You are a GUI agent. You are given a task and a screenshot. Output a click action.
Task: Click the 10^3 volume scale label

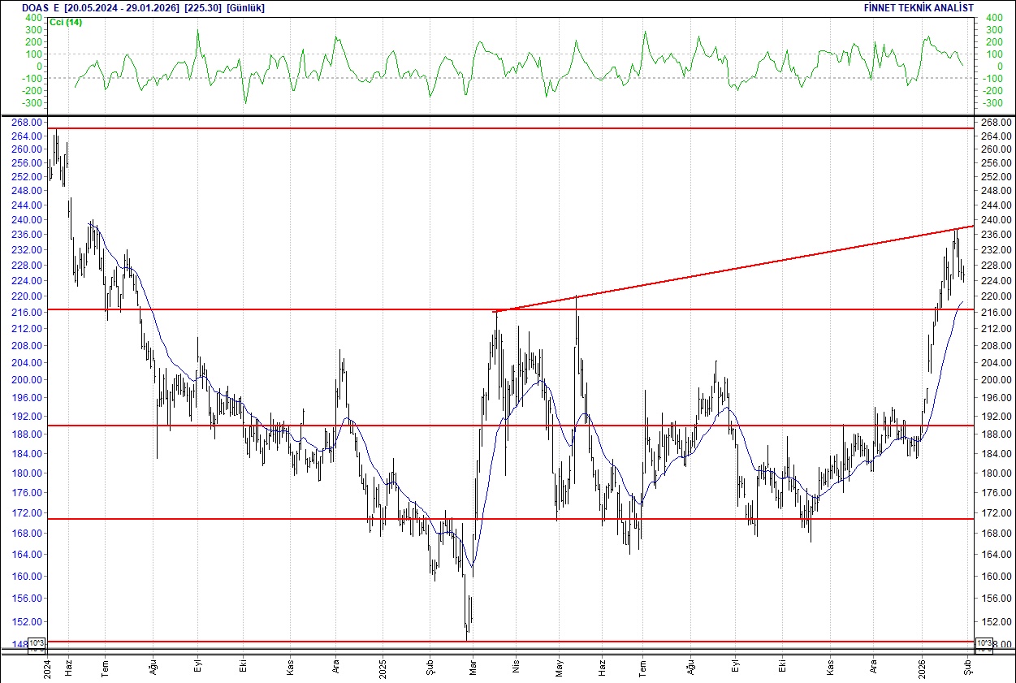[37, 642]
